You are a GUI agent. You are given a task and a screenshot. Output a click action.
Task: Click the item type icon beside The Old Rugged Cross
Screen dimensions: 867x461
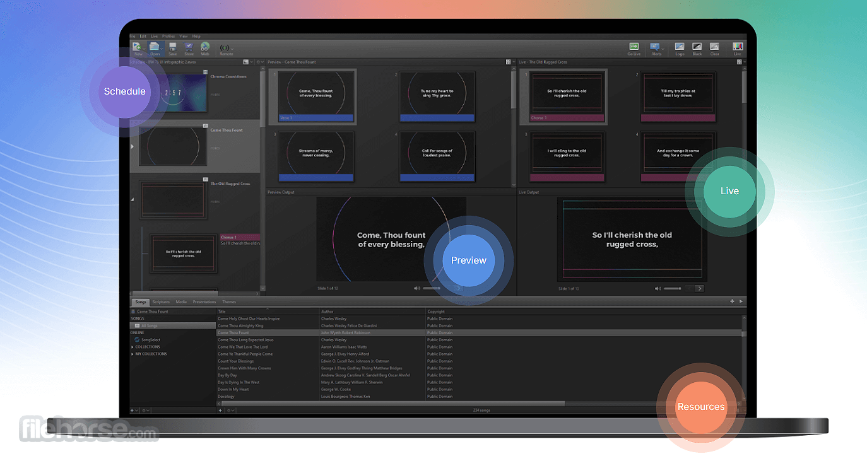click(x=205, y=180)
